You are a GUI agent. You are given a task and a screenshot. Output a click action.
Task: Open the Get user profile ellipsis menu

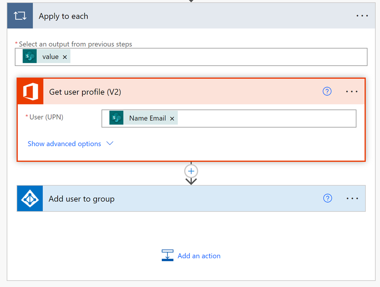(352, 92)
